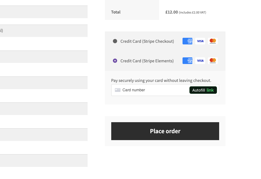The width and height of the screenshot is (261, 179).
Task: Click the third grey billing input field
Action: click(x=44, y=57)
